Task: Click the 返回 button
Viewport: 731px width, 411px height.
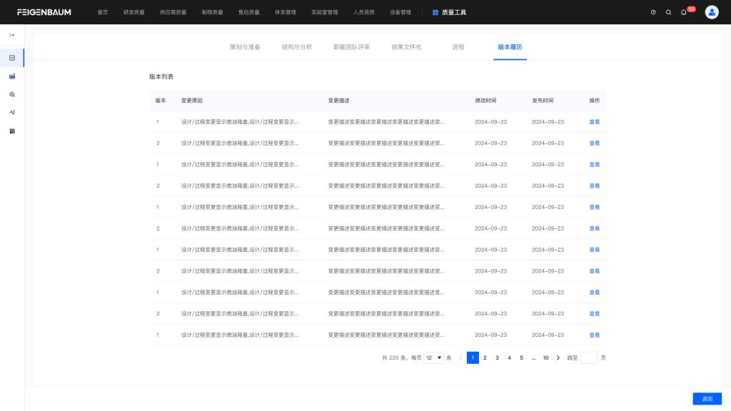Action: coord(707,398)
